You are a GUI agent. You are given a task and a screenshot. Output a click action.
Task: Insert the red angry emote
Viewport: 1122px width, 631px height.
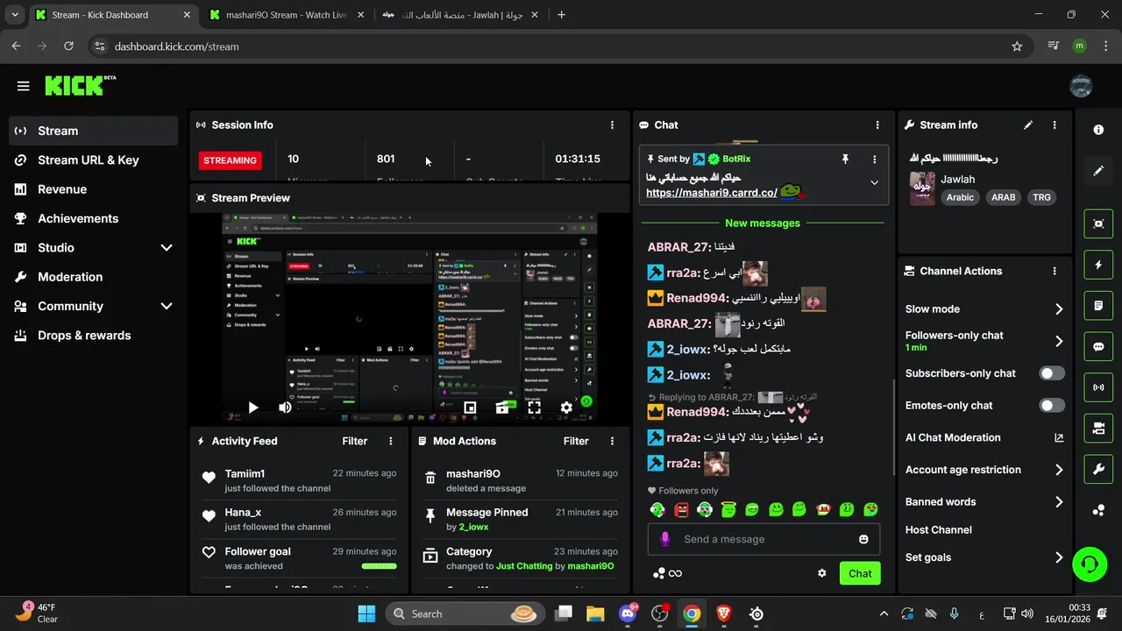[681, 509]
